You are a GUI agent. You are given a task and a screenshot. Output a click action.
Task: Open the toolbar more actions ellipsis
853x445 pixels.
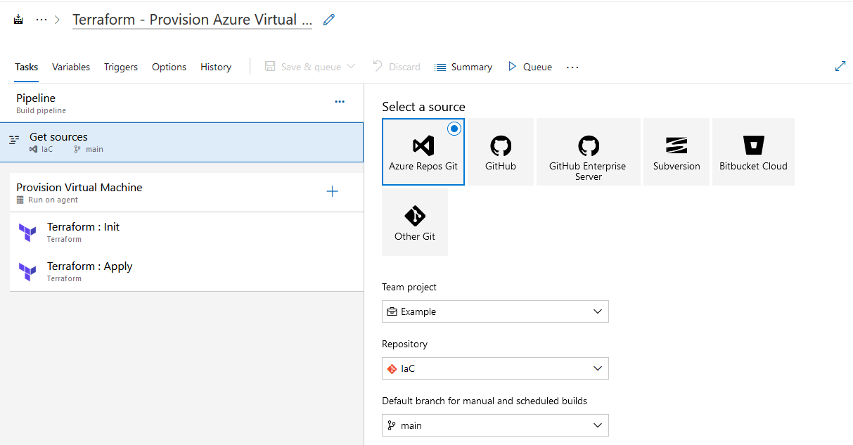point(572,67)
